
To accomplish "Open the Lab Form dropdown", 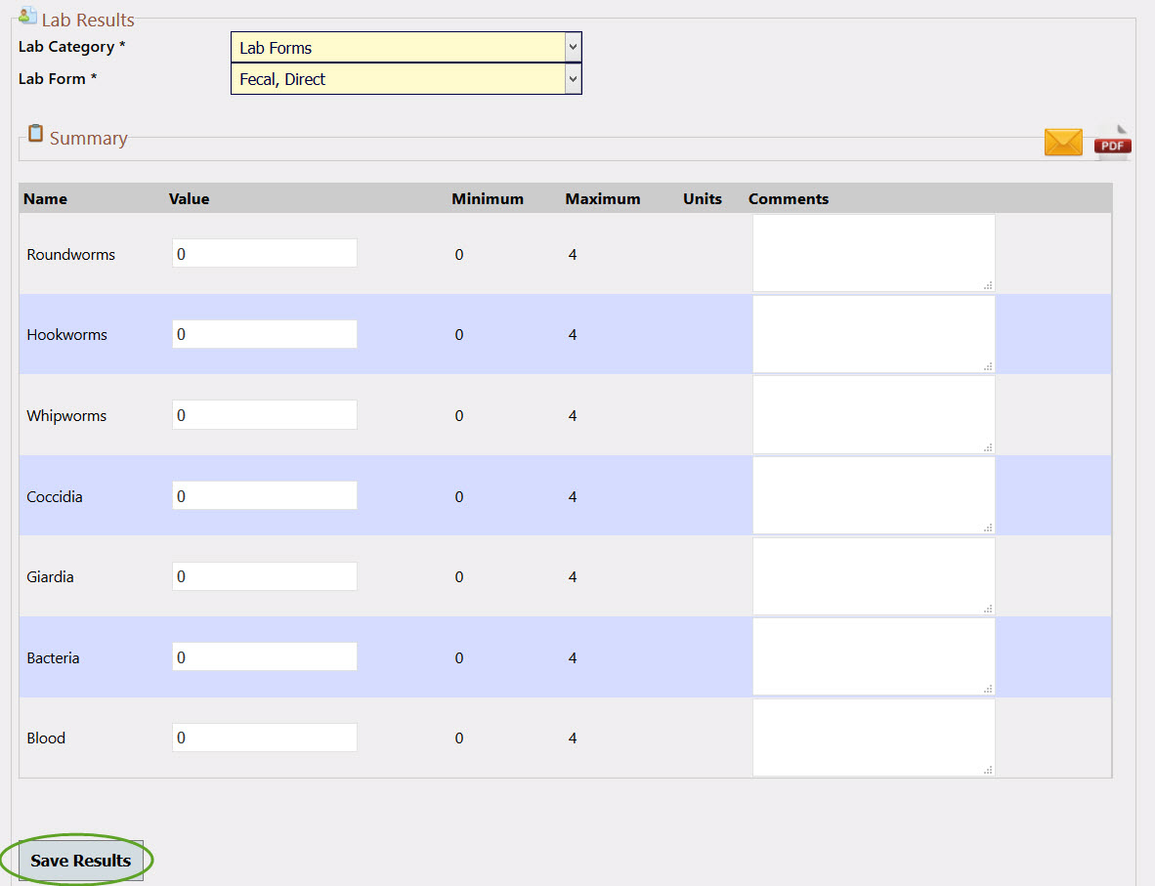I will click(406, 79).
